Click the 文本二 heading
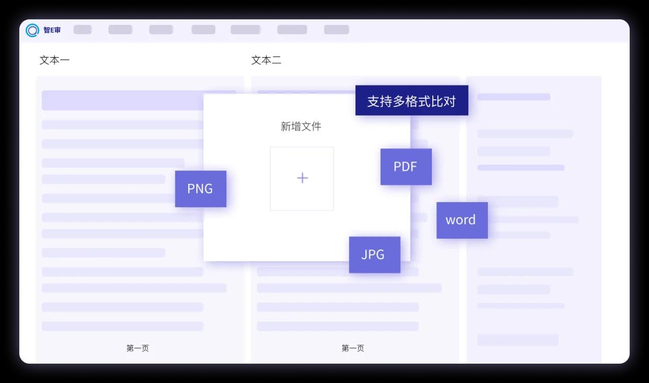Viewport: 649px width, 383px height. click(266, 60)
